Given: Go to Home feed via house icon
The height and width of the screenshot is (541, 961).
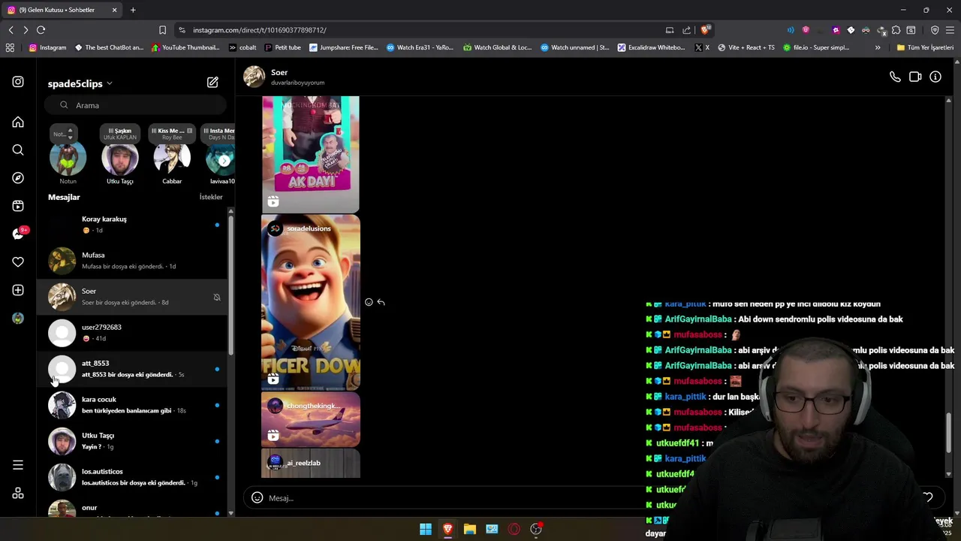Looking at the screenshot, I should [18, 122].
